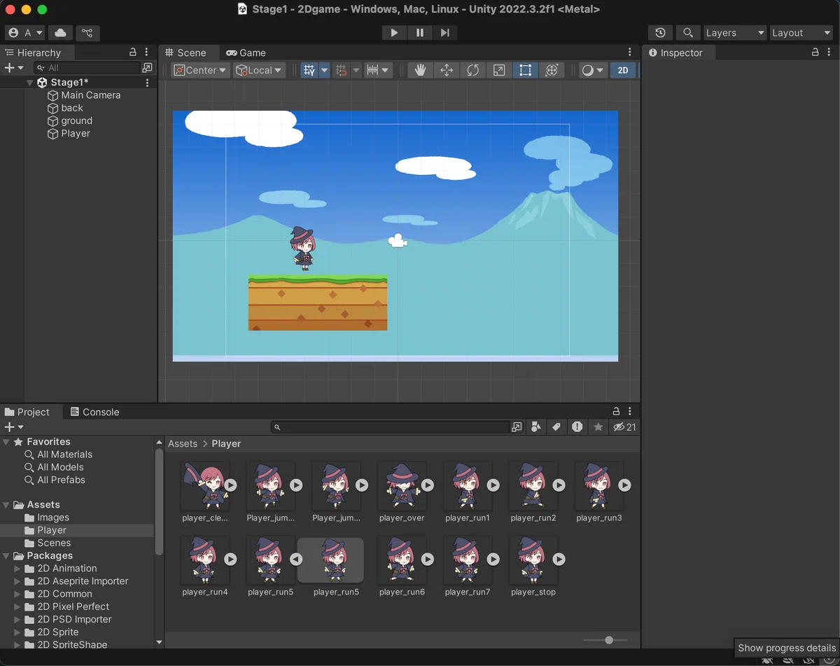Start Play mode

pos(394,33)
